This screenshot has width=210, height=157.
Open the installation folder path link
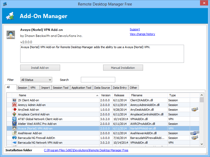86,150
